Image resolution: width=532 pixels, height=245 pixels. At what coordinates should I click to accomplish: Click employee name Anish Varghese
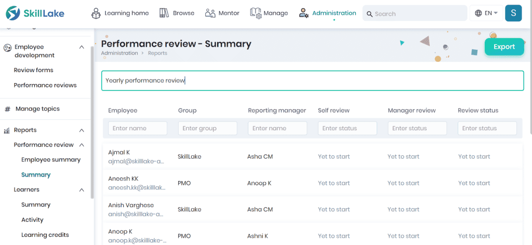point(131,205)
